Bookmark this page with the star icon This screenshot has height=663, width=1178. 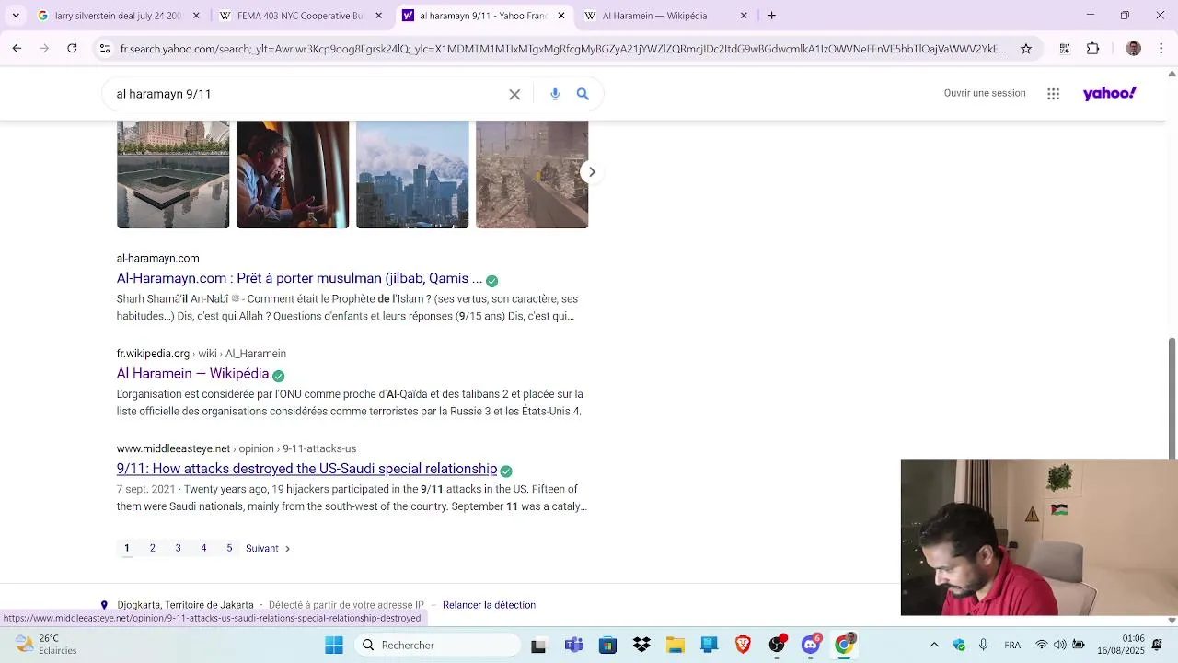(1026, 49)
